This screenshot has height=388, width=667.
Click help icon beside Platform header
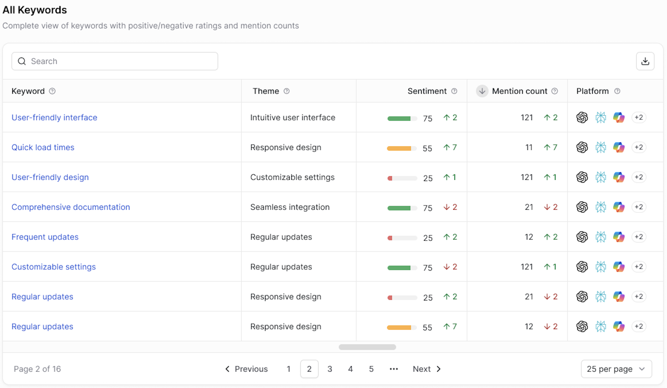pos(617,91)
